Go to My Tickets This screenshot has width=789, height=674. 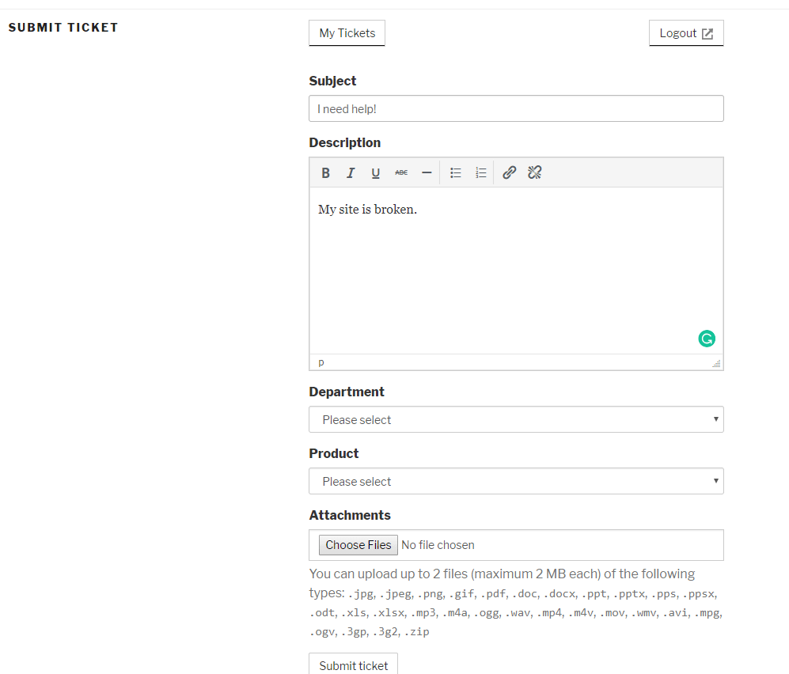347,33
